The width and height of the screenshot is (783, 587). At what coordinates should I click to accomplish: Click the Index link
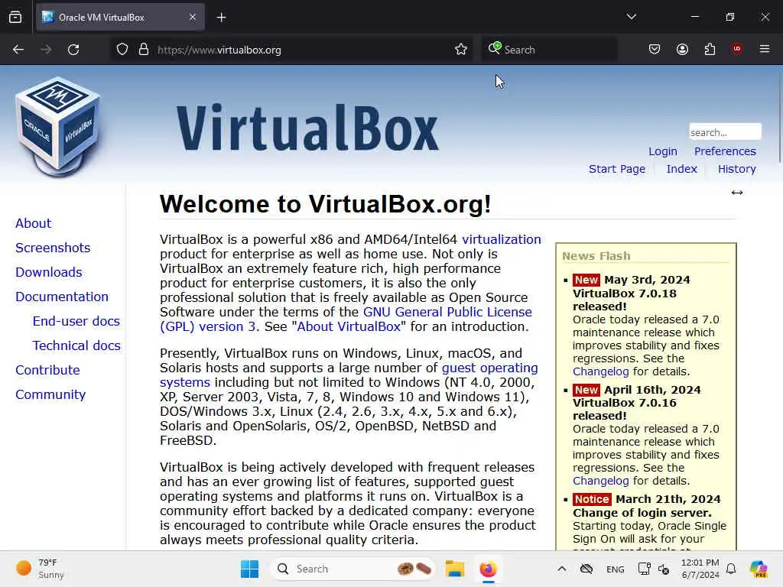[681, 169]
